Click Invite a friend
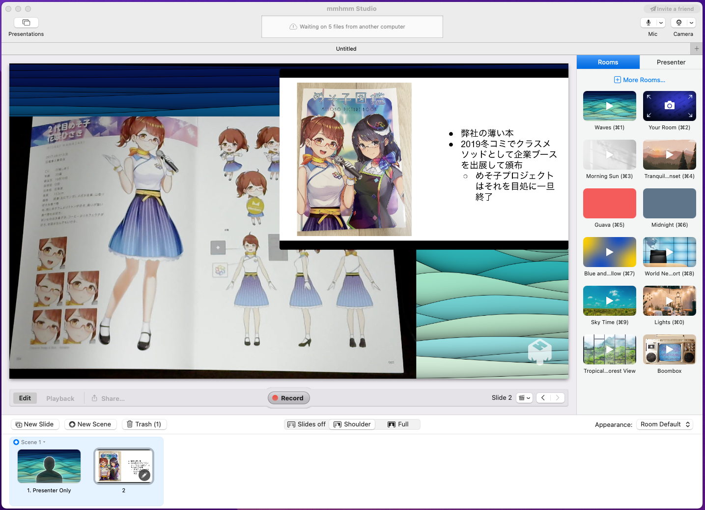The image size is (705, 510). (672, 9)
